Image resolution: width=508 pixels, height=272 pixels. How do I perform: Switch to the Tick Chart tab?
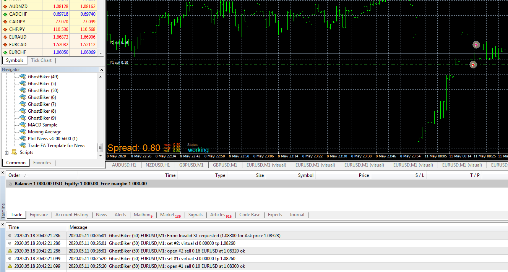click(41, 60)
